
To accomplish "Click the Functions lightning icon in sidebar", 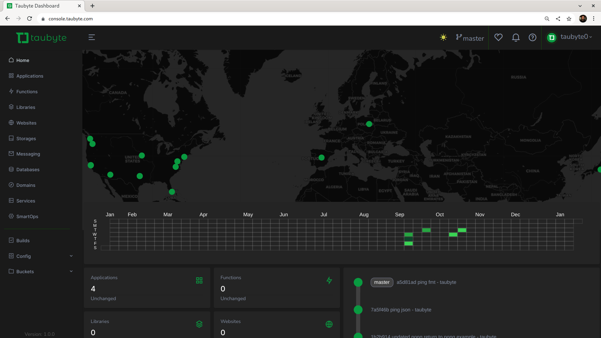I will coord(11,91).
